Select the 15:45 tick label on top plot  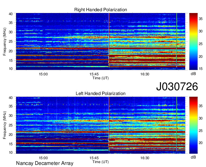[94, 74]
